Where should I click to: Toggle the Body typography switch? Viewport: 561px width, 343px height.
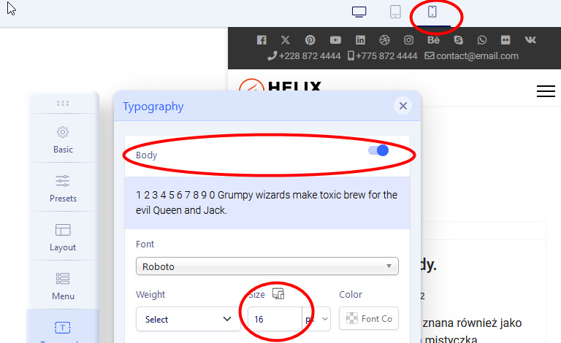click(378, 150)
